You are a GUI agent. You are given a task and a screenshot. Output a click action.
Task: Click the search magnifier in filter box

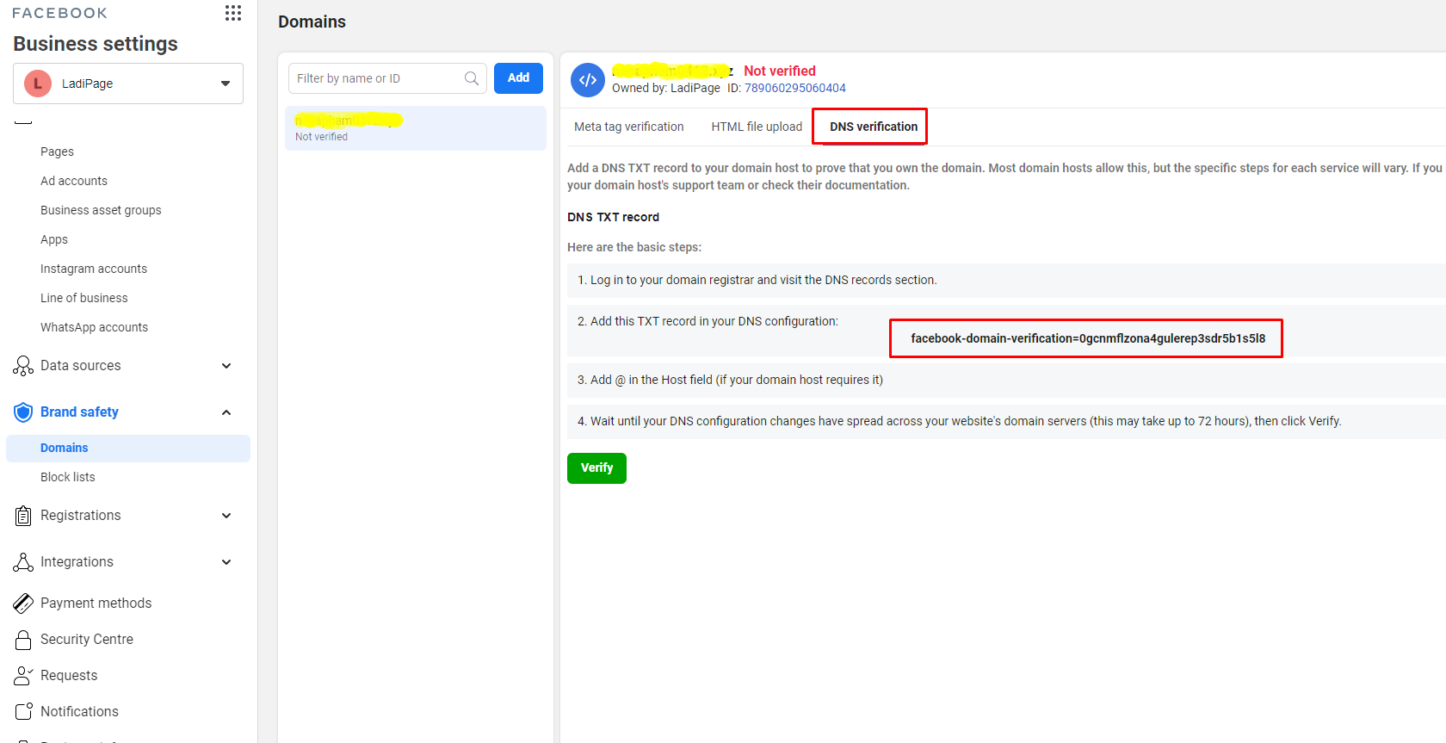pos(472,78)
